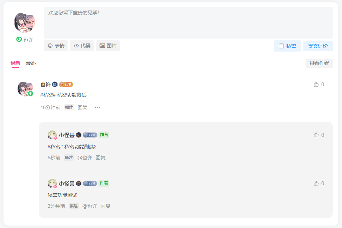Reply to 也许's 16分钟前 comment
Viewport: 342px width, 228px height.
[82, 107]
